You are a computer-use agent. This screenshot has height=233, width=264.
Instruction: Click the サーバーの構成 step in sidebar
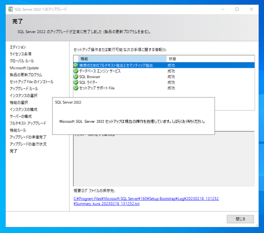click(x=21, y=116)
